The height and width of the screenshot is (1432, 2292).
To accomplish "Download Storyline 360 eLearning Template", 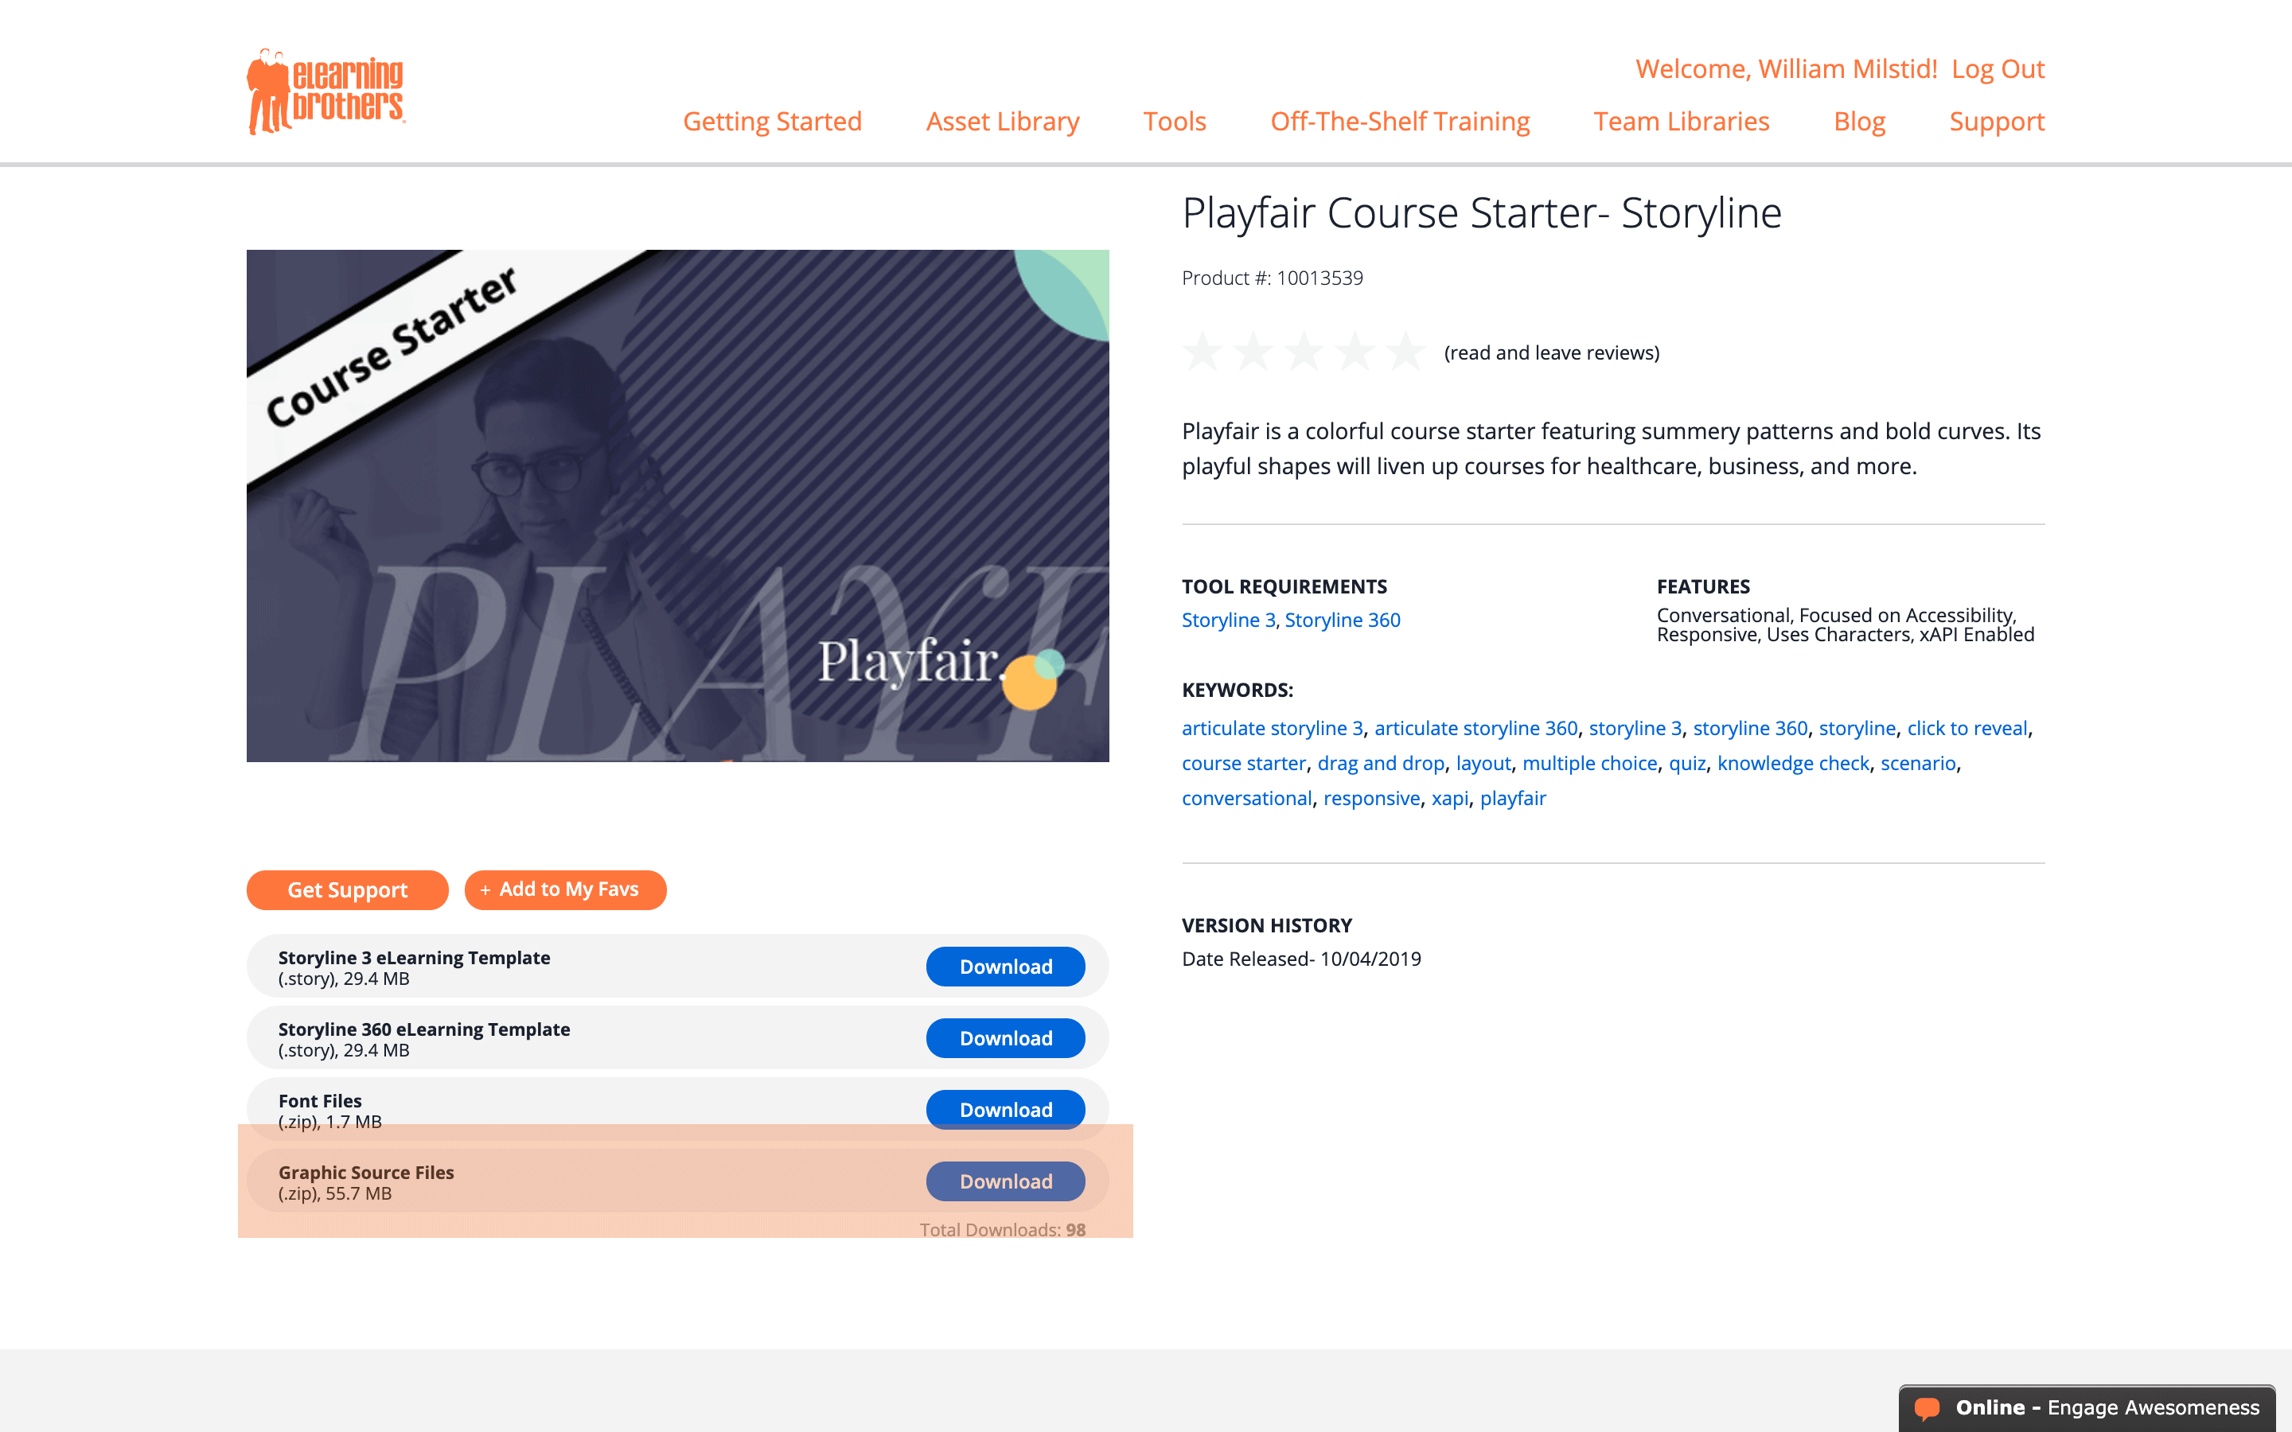I will (x=1005, y=1038).
